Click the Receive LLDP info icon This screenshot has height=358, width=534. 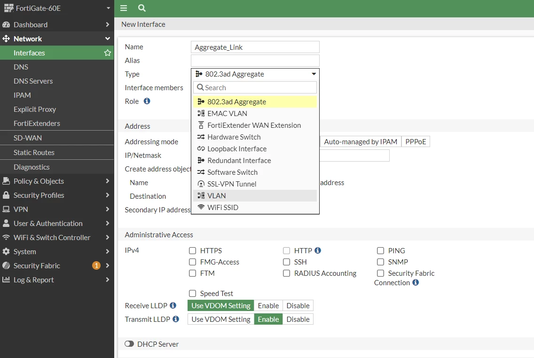[x=173, y=305]
